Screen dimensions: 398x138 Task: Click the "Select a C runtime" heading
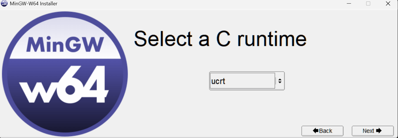coord(220,39)
